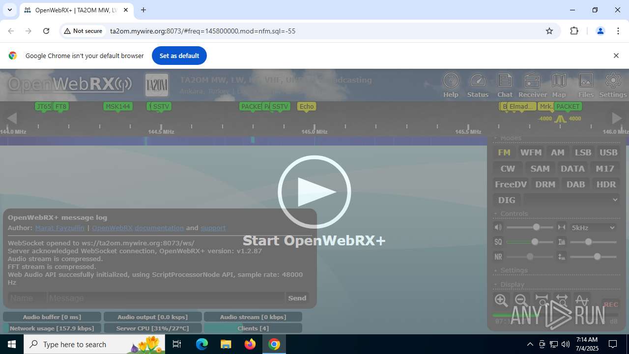
Task: Open the Settings gear icon
Action: pos(613,86)
